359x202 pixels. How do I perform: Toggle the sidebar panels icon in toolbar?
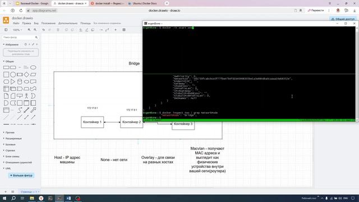click(x=6, y=30)
